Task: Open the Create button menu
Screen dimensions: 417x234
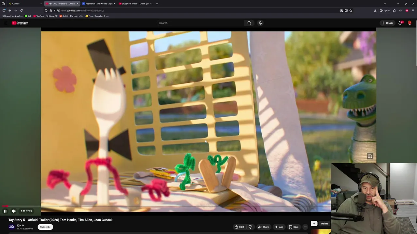Action: coord(387,23)
